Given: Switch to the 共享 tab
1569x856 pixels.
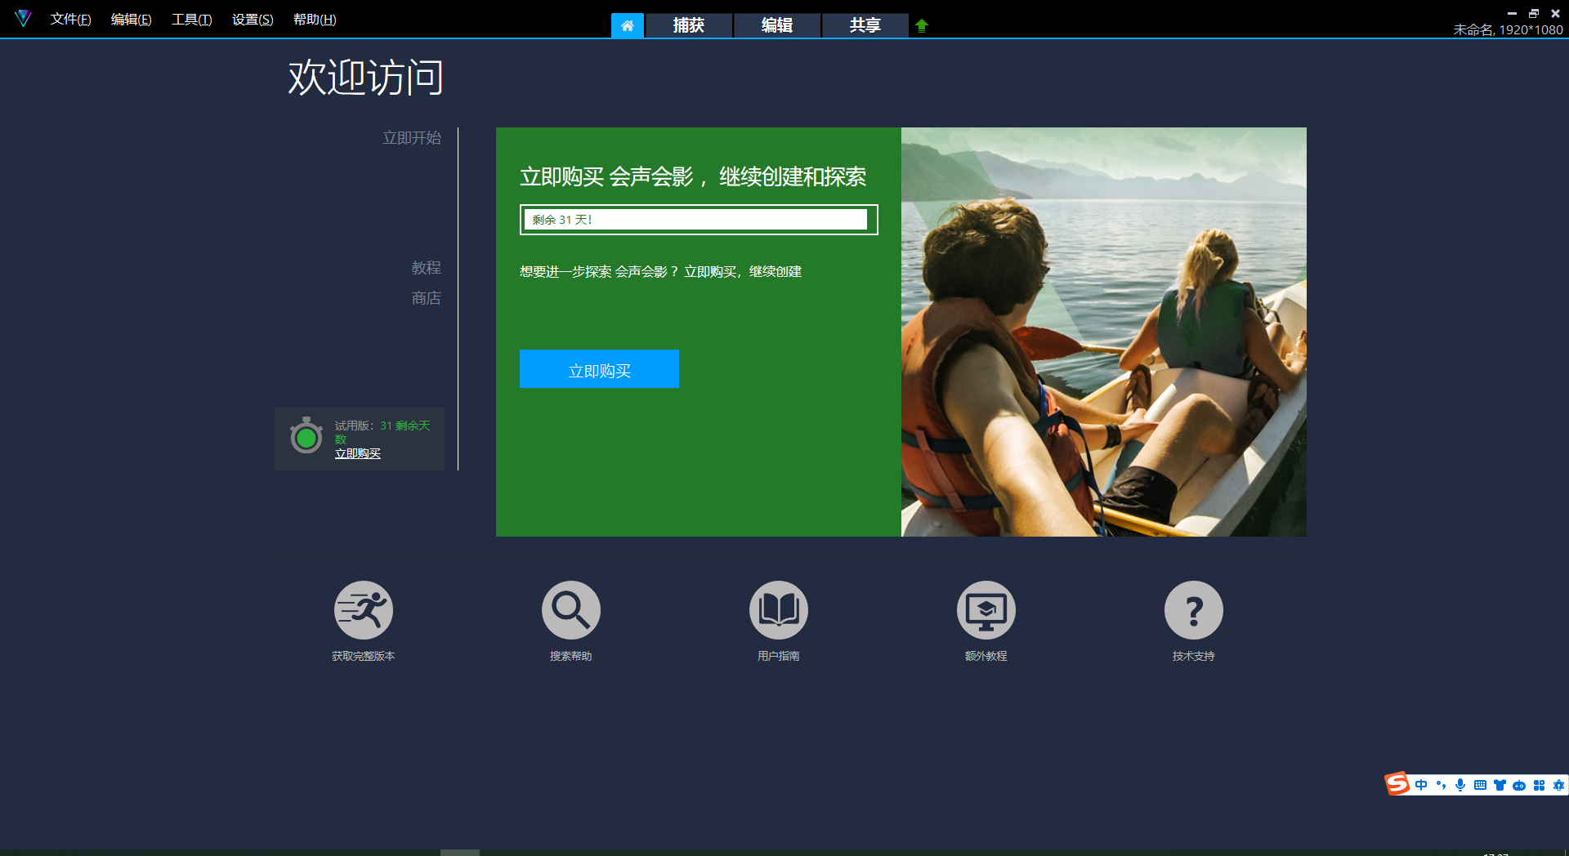Looking at the screenshot, I should [865, 25].
